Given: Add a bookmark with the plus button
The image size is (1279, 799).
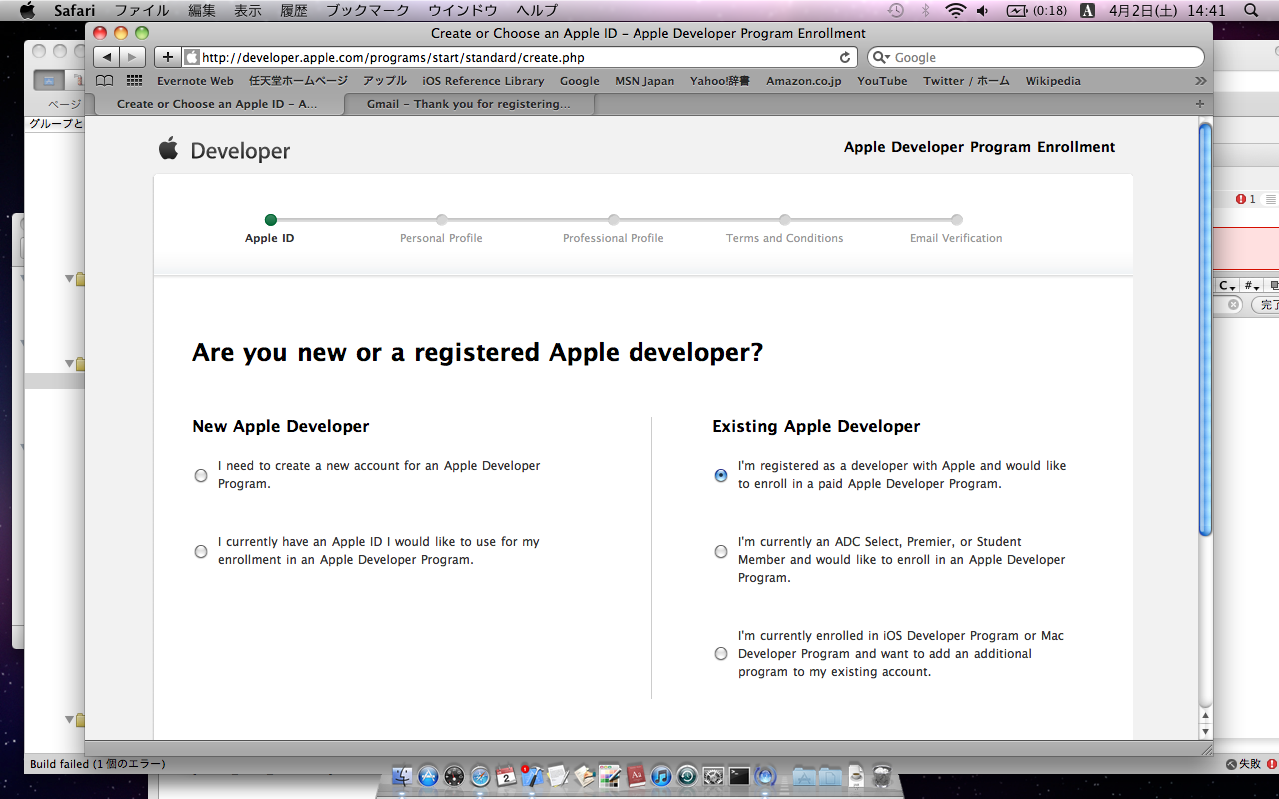Looking at the screenshot, I should [x=167, y=57].
